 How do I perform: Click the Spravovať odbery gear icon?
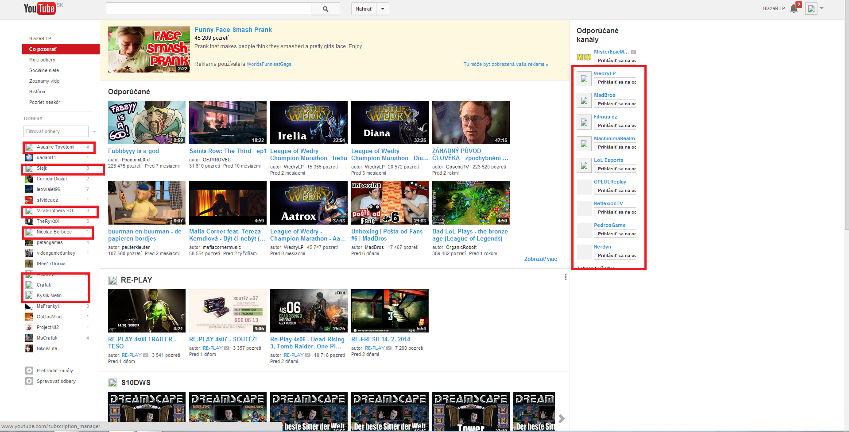pos(29,381)
